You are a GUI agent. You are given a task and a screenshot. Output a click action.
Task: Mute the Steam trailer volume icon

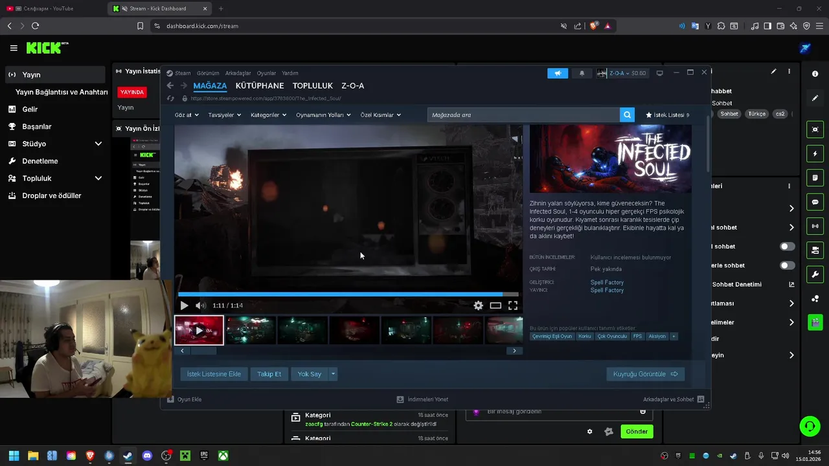tap(201, 305)
